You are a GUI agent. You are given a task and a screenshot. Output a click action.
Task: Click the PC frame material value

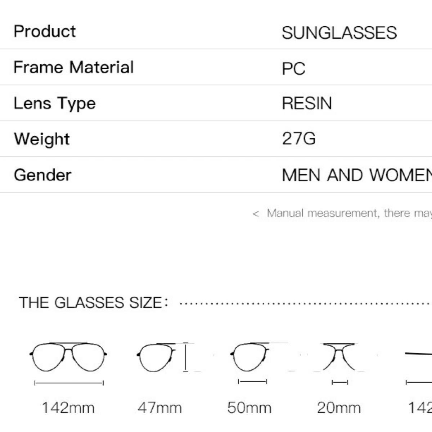pyautogui.click(x=293, y=68)
